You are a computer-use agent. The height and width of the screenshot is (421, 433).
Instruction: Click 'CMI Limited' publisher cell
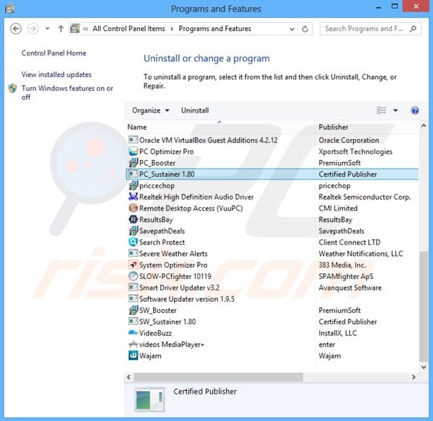pyautogui.click(x=338, y=208)
